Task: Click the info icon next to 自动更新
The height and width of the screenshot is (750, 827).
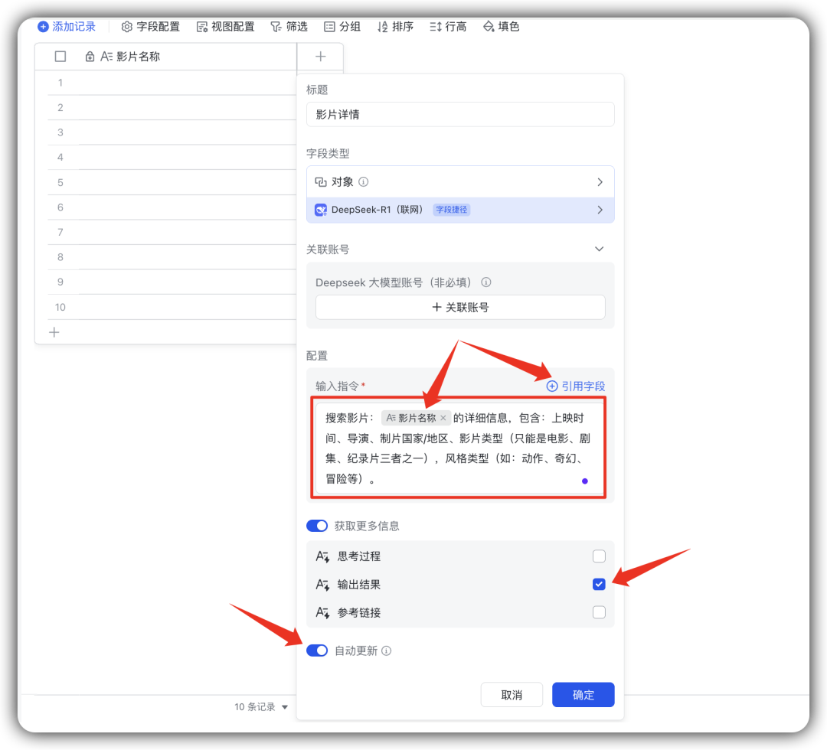Action: [387, 651]
